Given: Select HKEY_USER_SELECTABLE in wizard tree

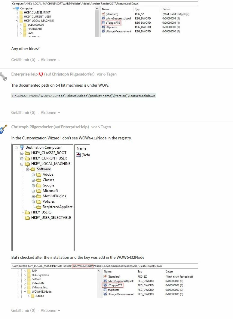Looking at the screenshot, I should point(51,218).
